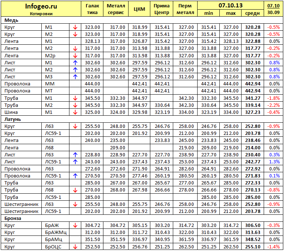The width and height of the screenshot is (284, 251).
Task: Click the max column header
Action: tap(230, 13)
